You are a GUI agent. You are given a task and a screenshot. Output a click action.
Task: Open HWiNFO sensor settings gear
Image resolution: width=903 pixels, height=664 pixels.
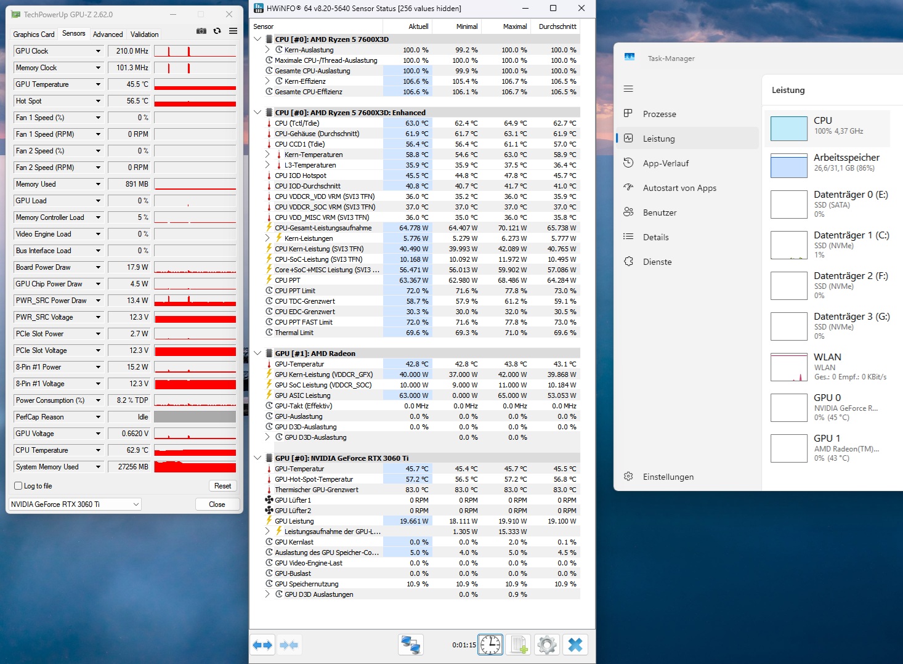pos(547,645)
